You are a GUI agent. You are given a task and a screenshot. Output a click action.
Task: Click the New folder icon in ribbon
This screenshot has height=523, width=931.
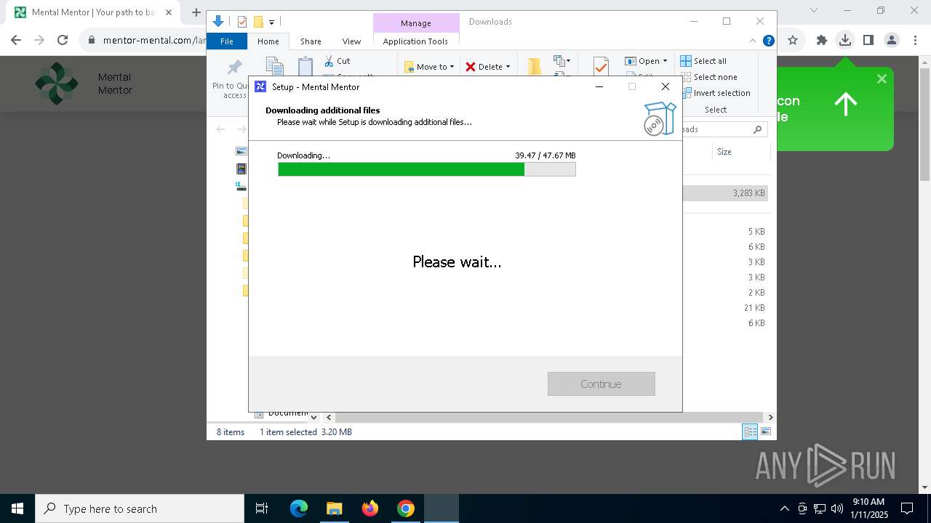point(535,66)
